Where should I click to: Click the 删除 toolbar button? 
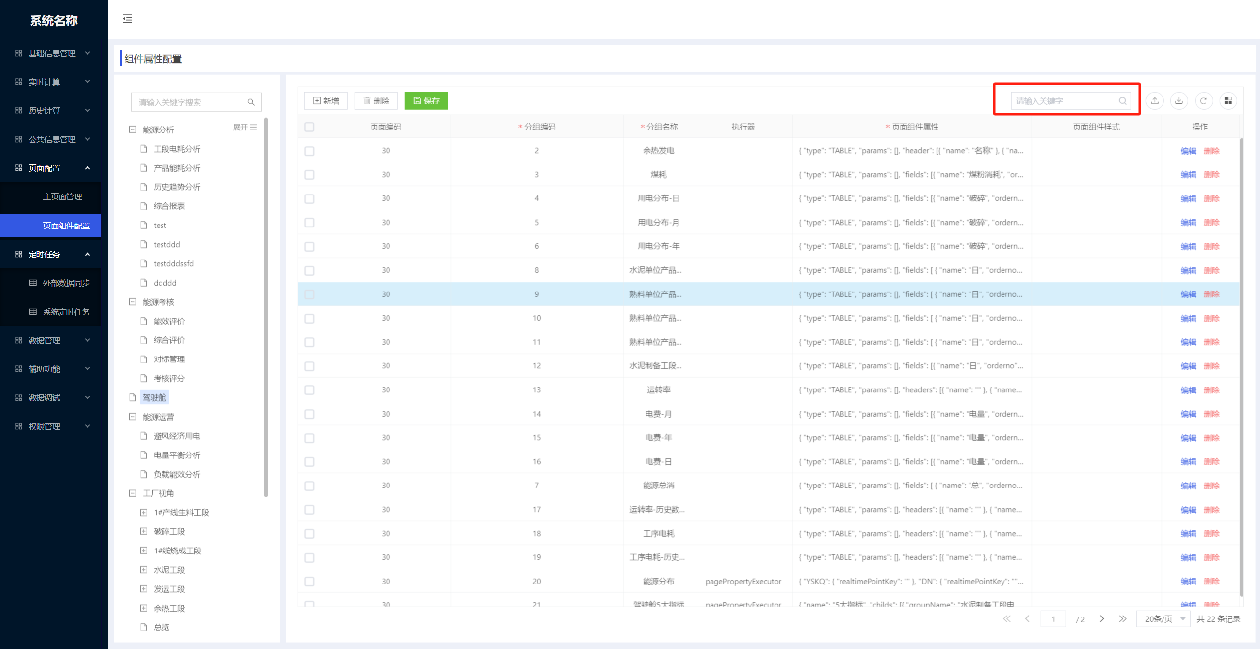coord(376,101)
